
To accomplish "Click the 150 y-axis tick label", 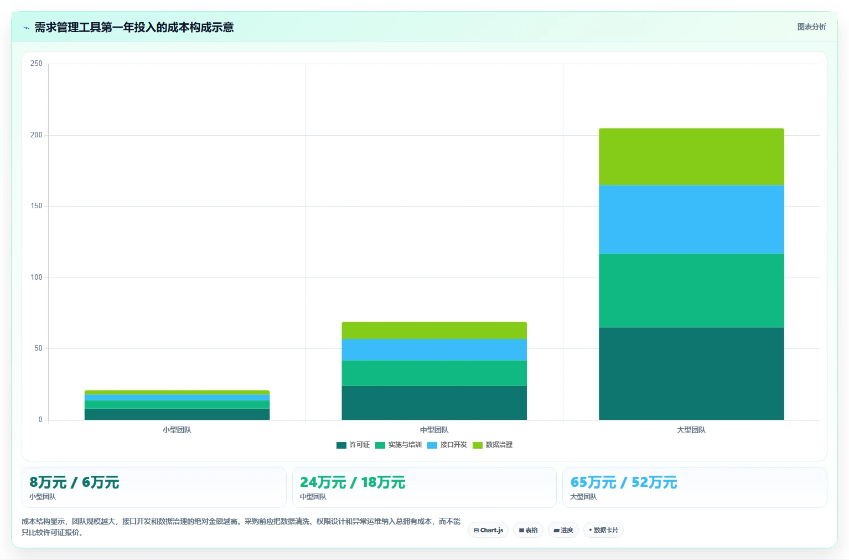I will [x=37, y=206].
